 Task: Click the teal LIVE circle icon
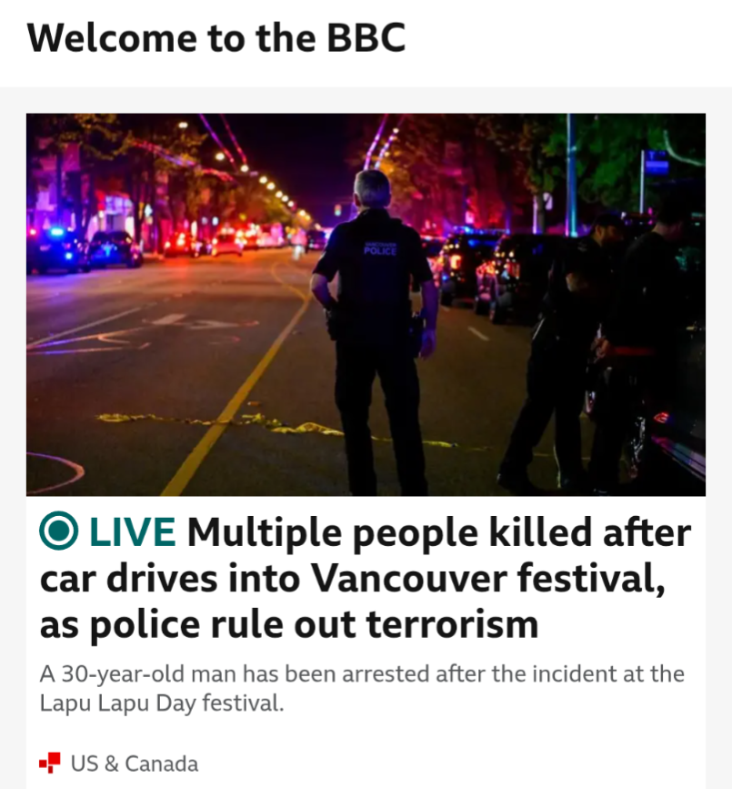pyautogui.click(x=59, y=531)
